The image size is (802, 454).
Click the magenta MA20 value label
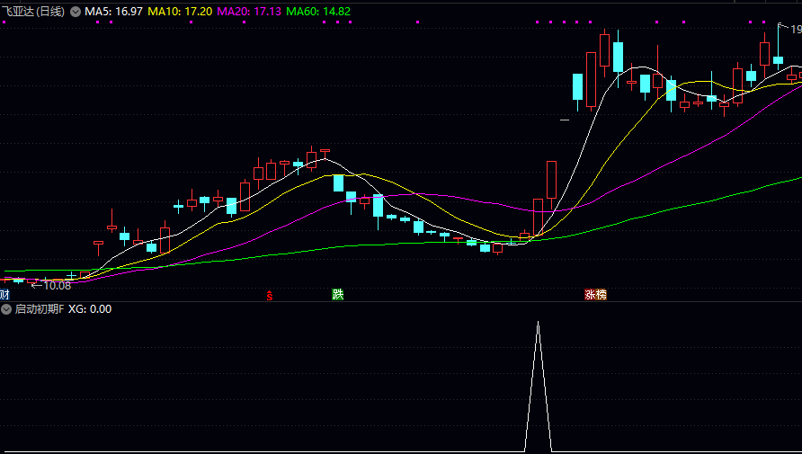click(x=249, y=12)
